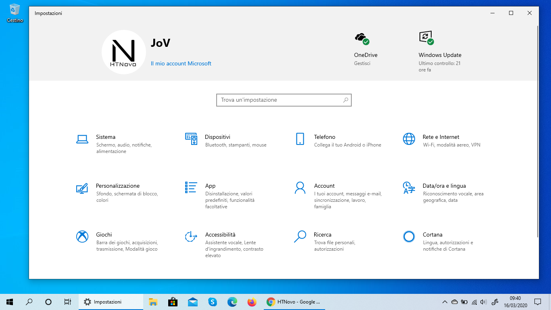Click Impostazioni taskbar button

tap(111, 302)
